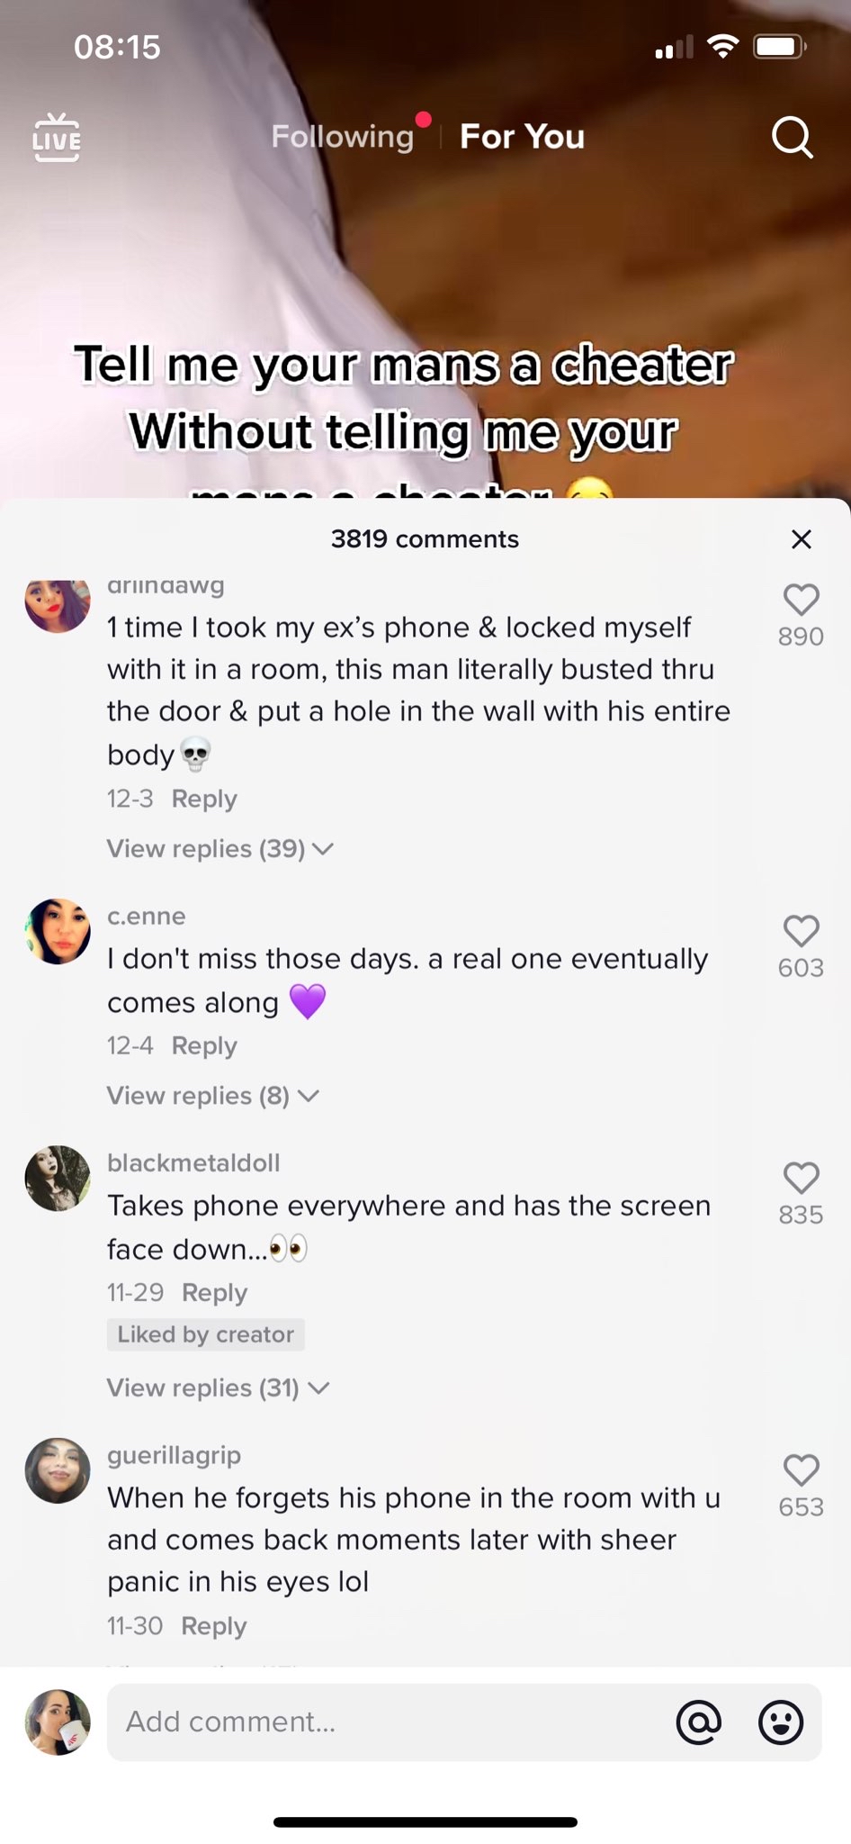Like guerillagrip's comment with heart
This screenshot has width=851, height=1844.
[x=801, y=1470]
